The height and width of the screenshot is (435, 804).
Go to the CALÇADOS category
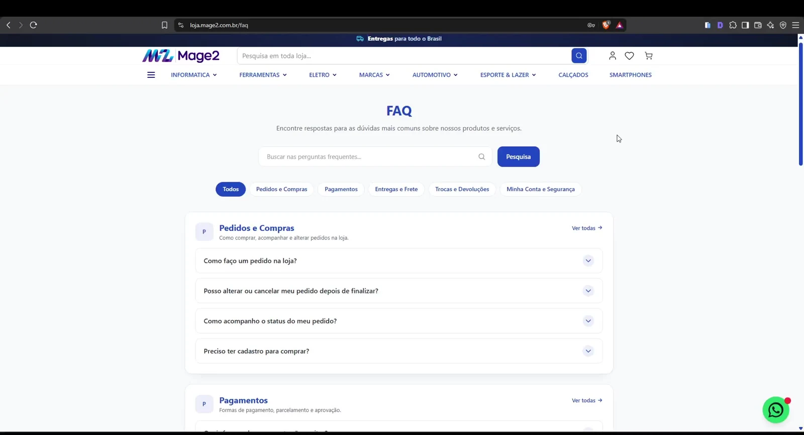click(x=573, y=75)
